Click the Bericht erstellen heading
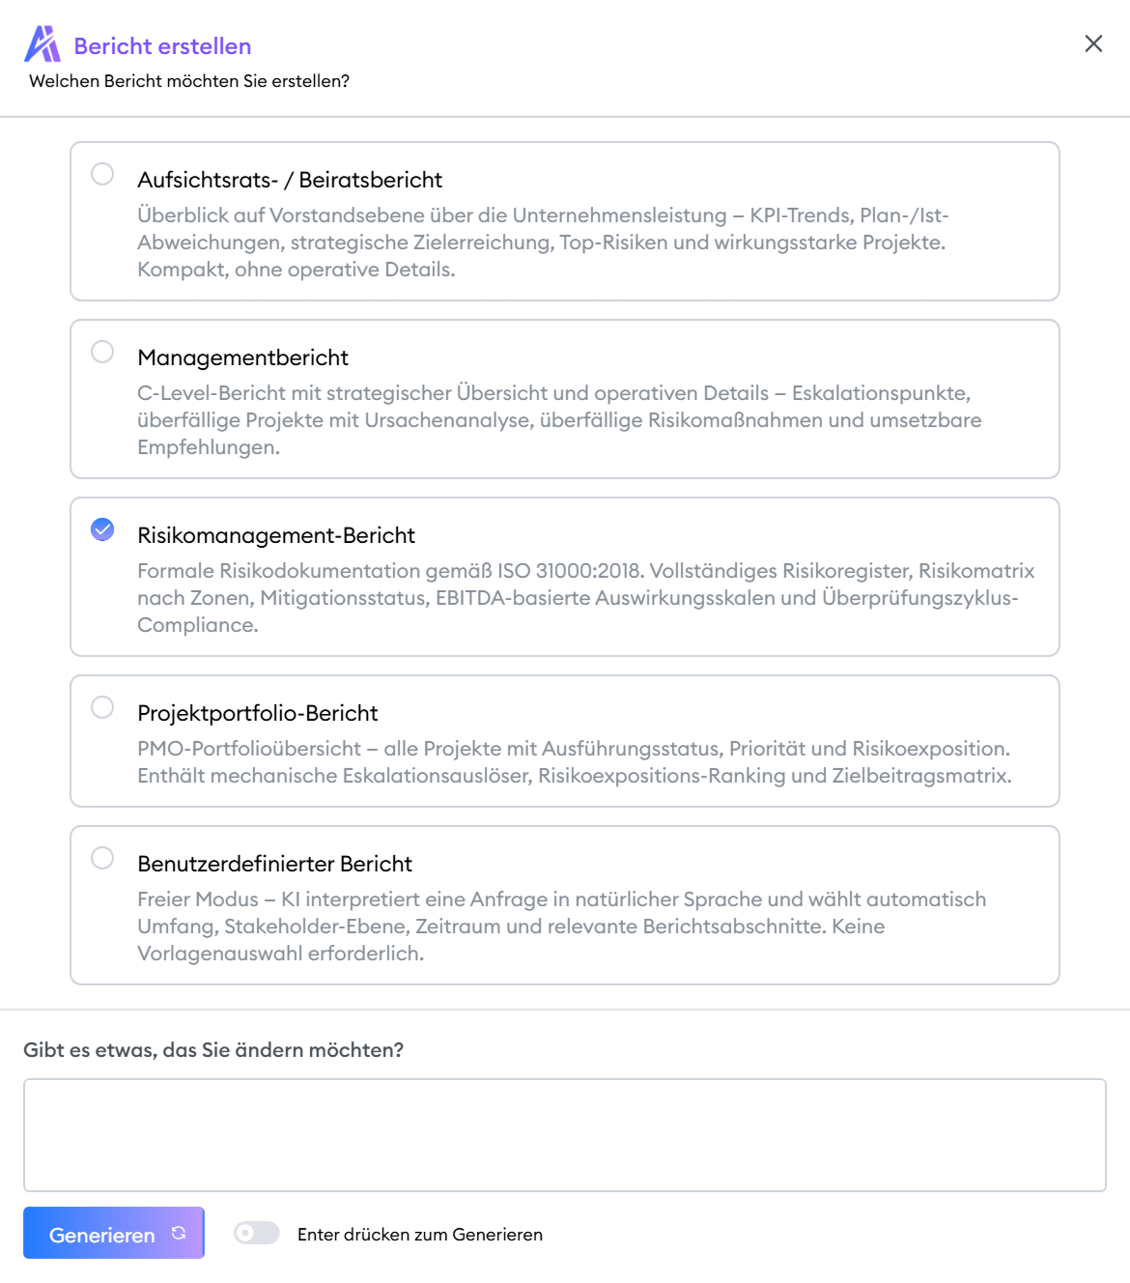This screenshot has width=1130, height=1283. 162,46
